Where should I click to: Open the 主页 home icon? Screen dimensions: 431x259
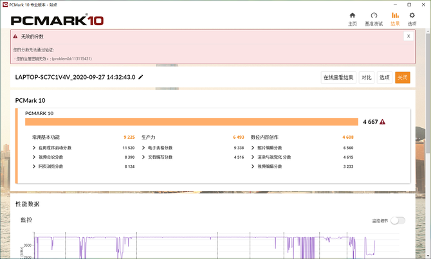(352, 15)
